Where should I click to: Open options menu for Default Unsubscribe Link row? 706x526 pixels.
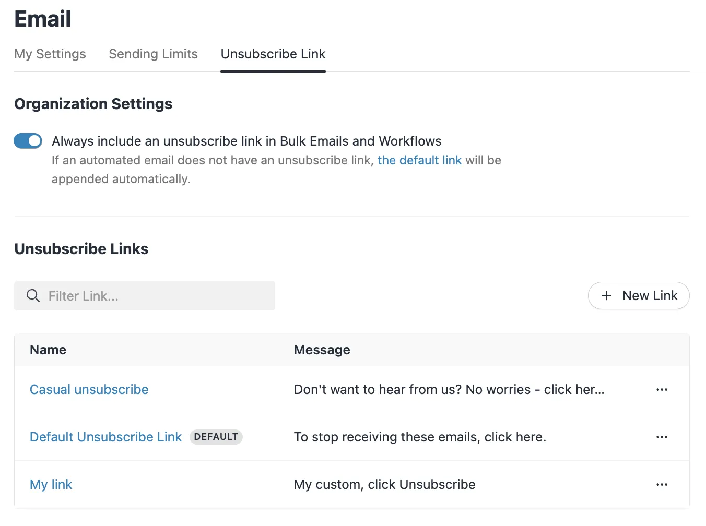click(662, 437)
